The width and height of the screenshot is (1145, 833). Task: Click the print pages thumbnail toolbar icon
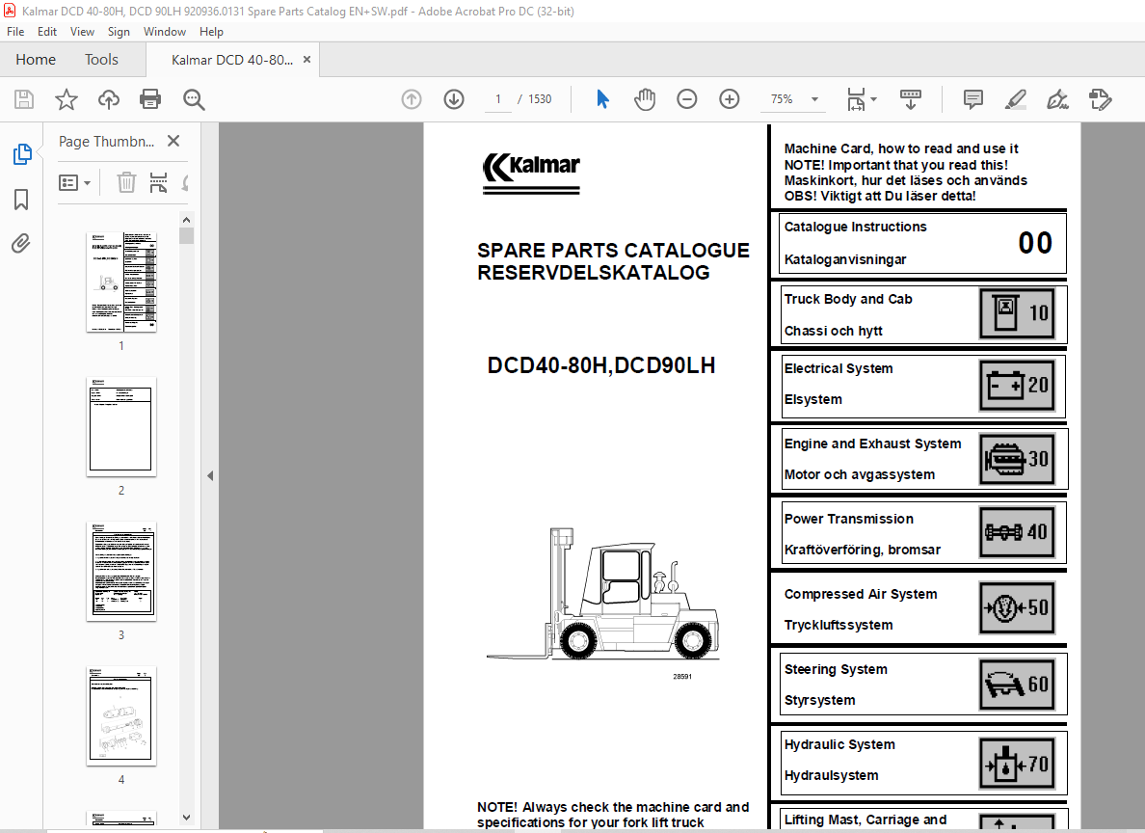[x=158, y=182]
